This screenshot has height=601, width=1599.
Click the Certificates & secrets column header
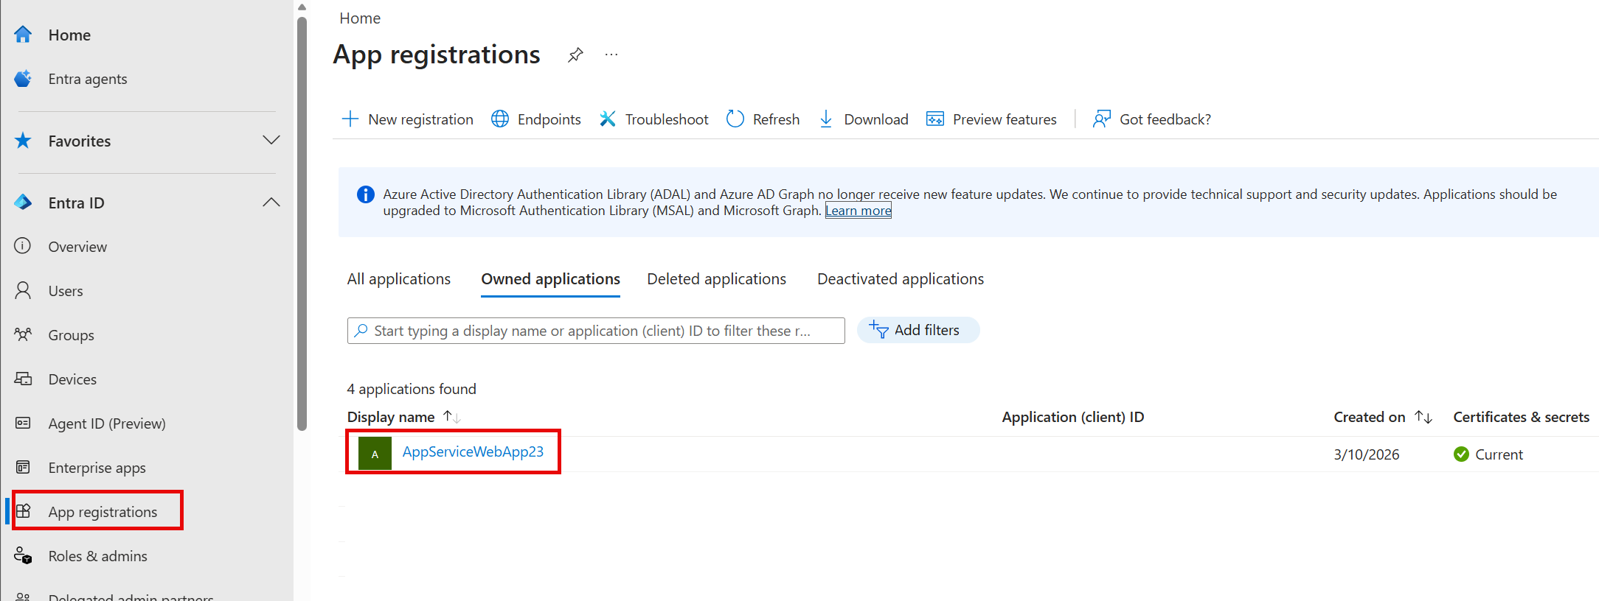[x=1522, y=417]
